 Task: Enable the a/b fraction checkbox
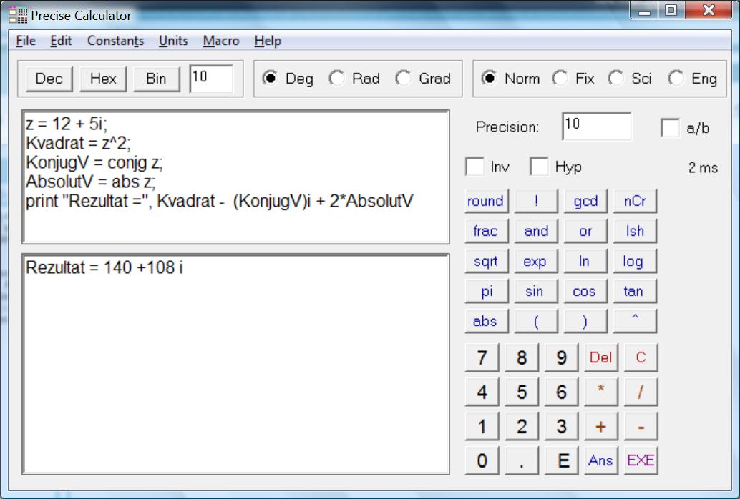(671, 128)
